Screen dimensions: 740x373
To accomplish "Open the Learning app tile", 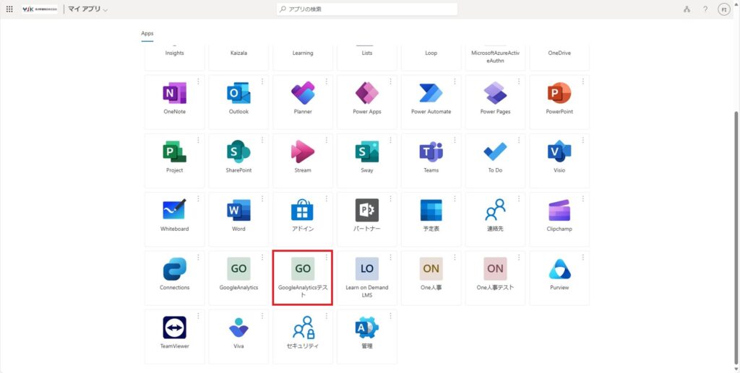I will point(303,58).
